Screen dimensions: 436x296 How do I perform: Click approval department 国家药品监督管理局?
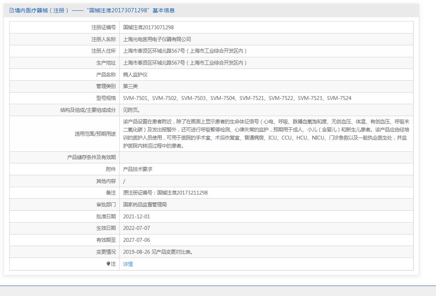145,205
